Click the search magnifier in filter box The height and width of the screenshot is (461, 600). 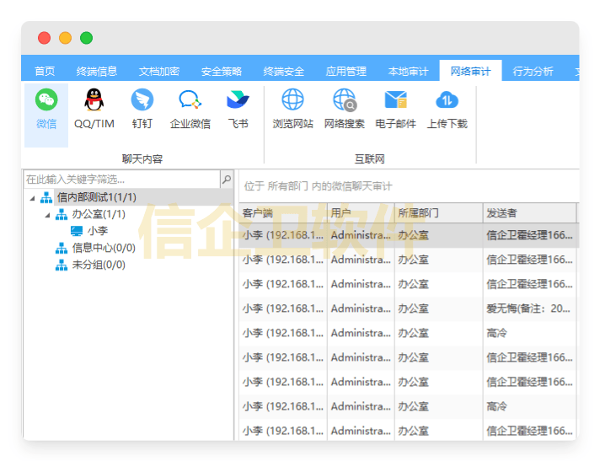click(x=226, y=180)
